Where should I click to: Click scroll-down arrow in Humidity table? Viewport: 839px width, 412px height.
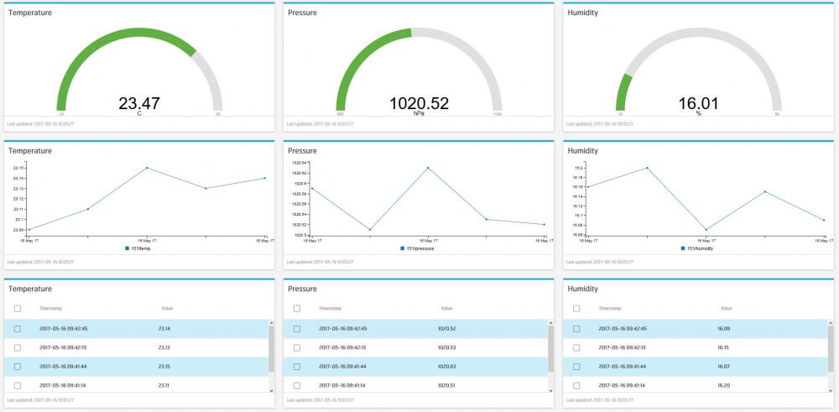click(829, 390)
